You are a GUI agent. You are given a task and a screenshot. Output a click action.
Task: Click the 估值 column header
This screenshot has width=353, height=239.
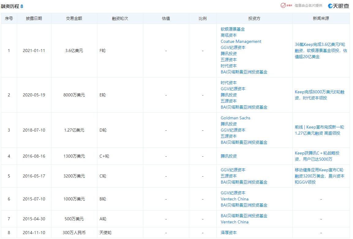pyautogui.click(x=166, y=18)
